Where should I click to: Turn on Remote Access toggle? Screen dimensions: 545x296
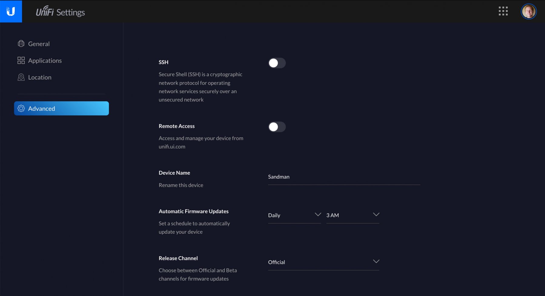coord(277,127)
